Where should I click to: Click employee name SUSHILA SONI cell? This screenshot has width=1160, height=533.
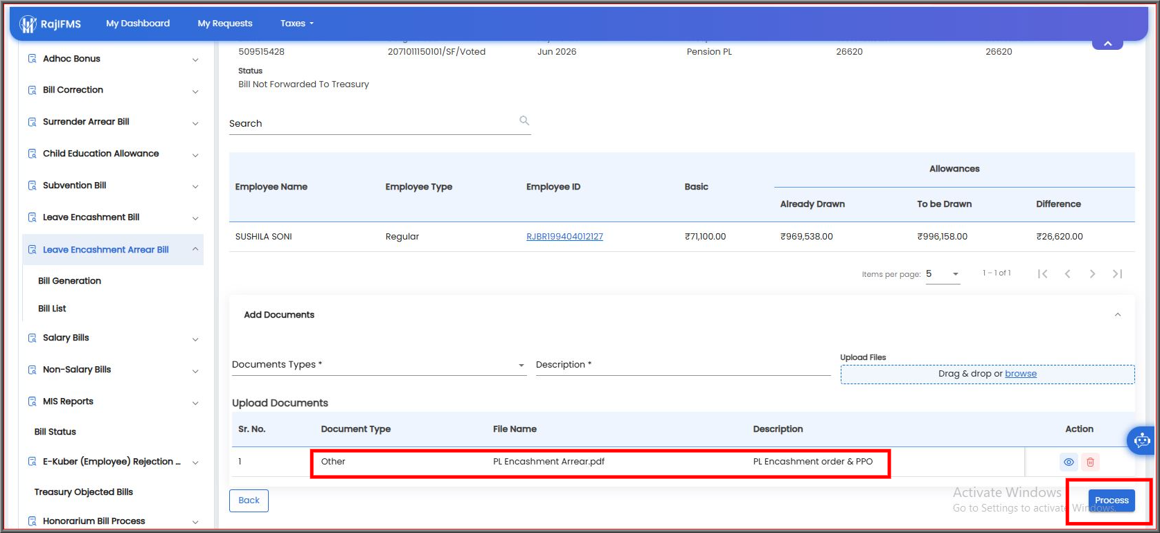pos(264,237)
